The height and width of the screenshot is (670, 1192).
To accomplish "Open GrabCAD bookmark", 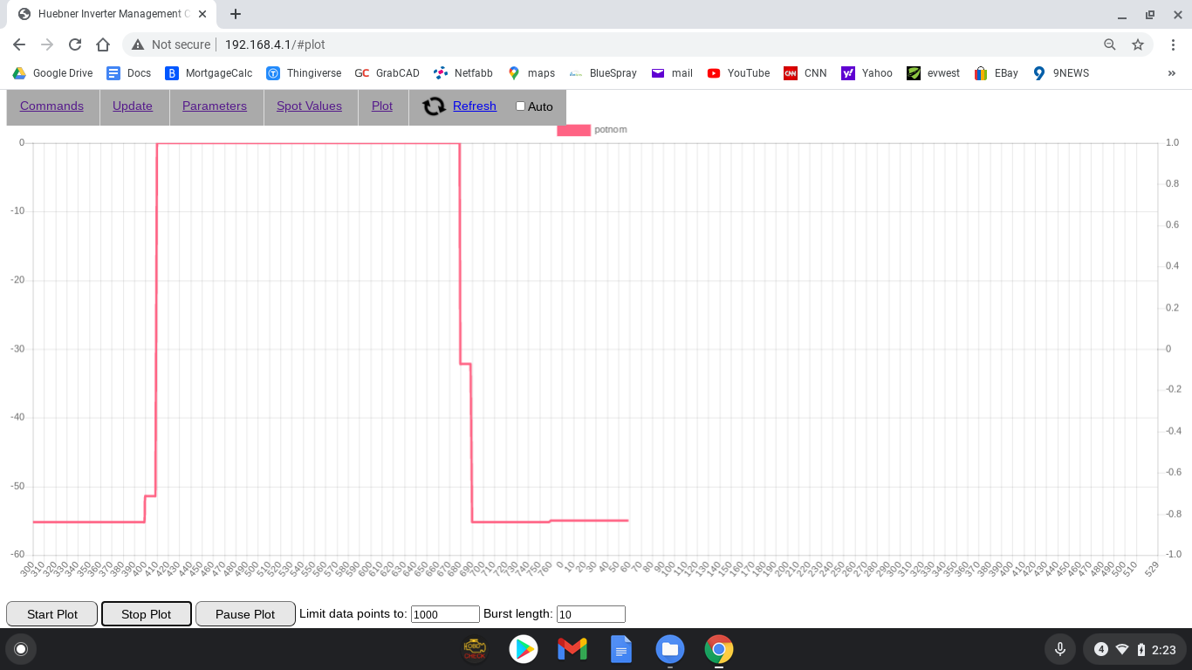I will [x=387, y=73].
